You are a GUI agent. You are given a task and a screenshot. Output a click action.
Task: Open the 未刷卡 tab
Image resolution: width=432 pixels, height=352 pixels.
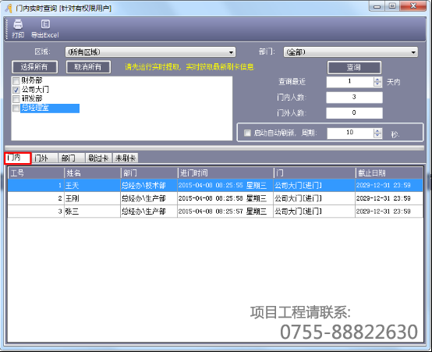coord(126,158)
